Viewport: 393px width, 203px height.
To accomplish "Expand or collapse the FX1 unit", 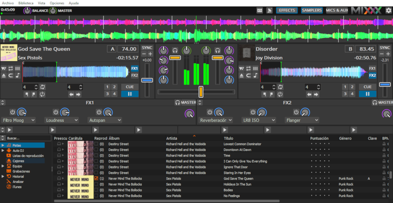I will tap(3, 103).
